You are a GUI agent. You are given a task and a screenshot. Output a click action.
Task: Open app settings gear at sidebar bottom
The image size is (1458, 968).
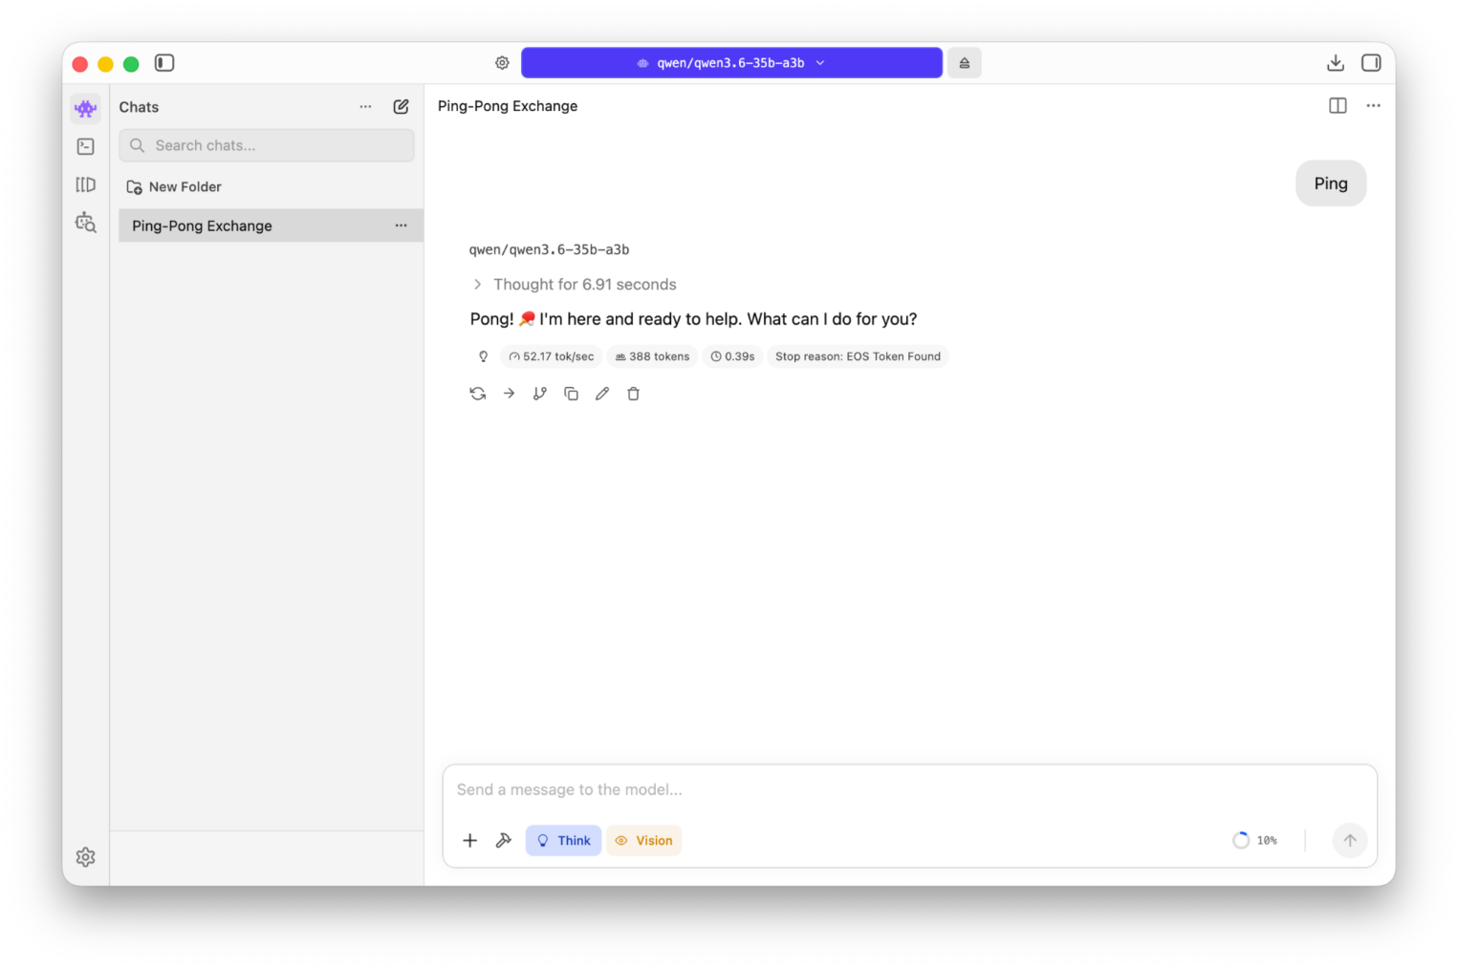[85, 857]
